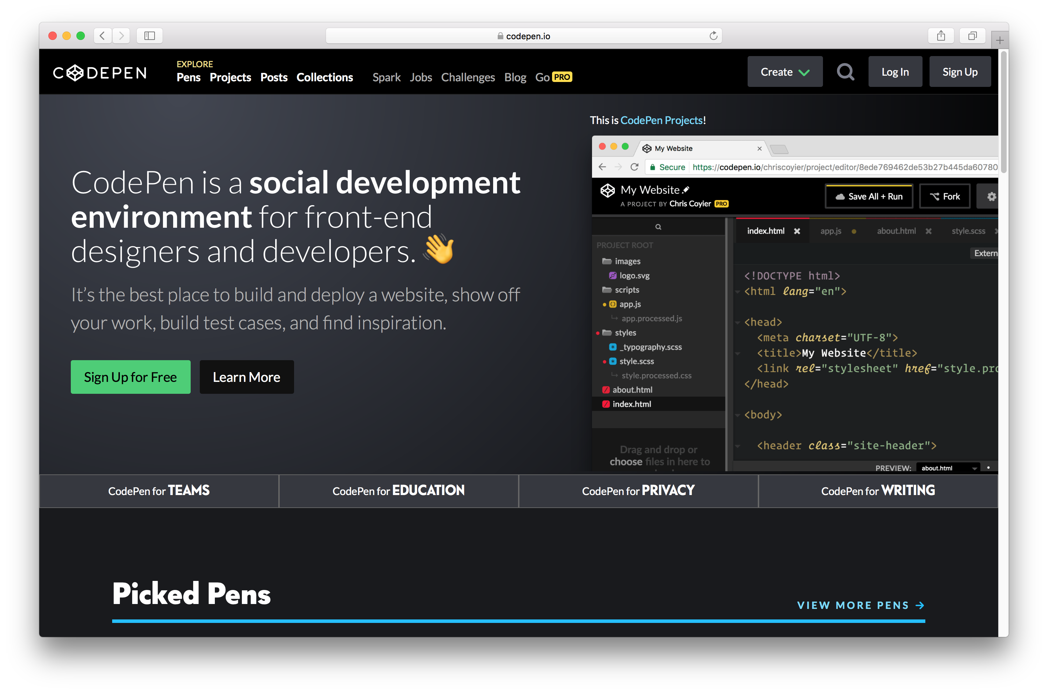Open the Collections menu item

pyautogui.click(x=325, y=77)
